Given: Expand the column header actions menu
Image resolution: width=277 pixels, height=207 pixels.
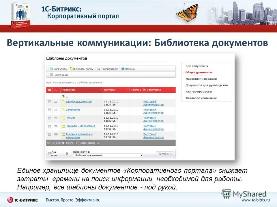Looking at the screenshot, I should click(x=56, y=89).
